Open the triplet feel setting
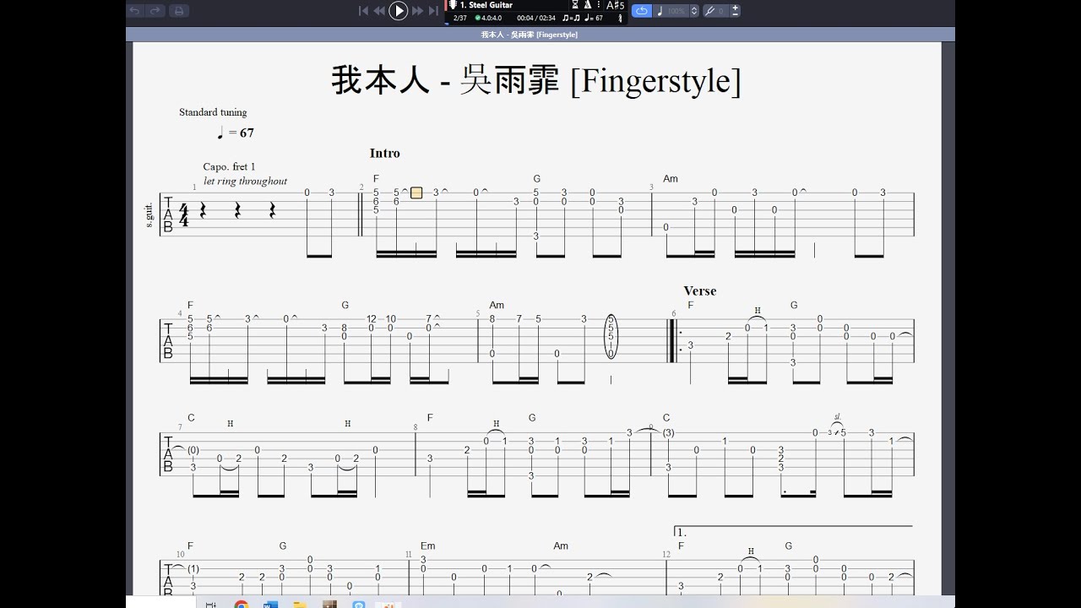1081x608 pixels. 571,18
